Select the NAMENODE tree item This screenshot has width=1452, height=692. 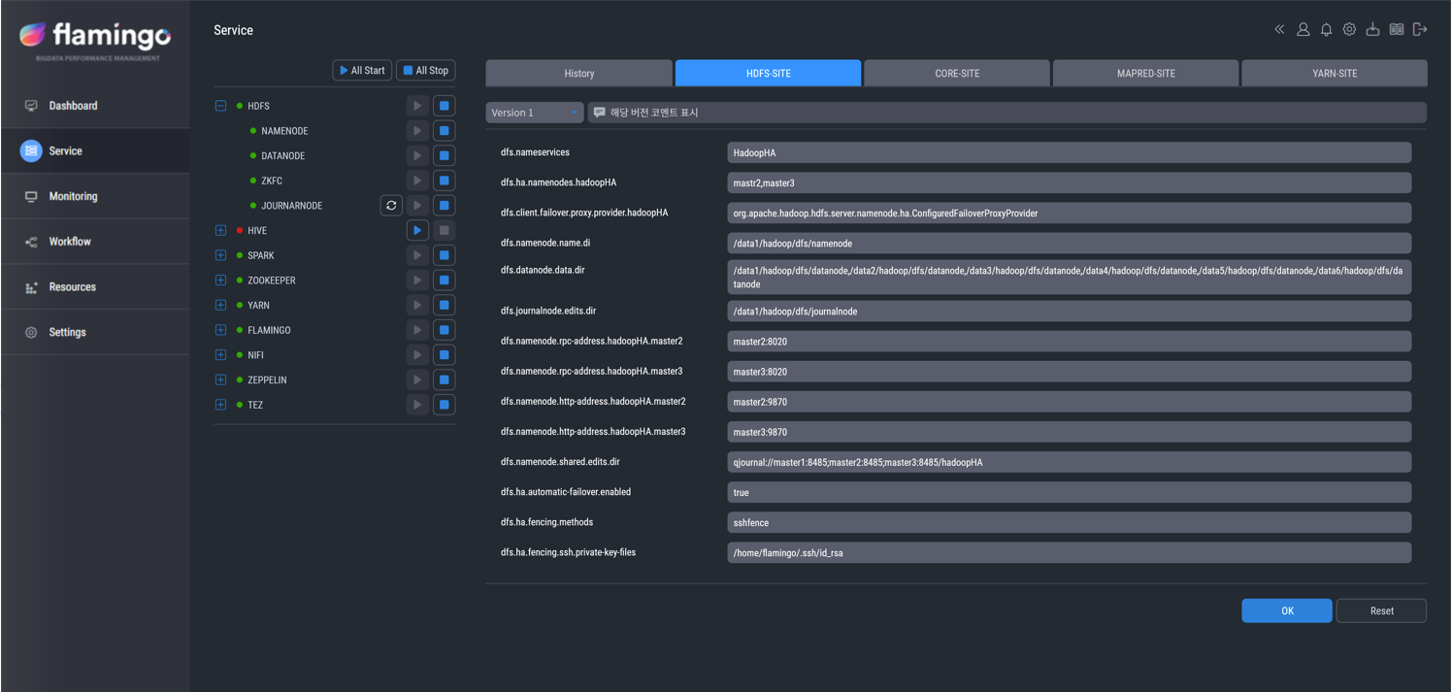[x=284, y=131]
